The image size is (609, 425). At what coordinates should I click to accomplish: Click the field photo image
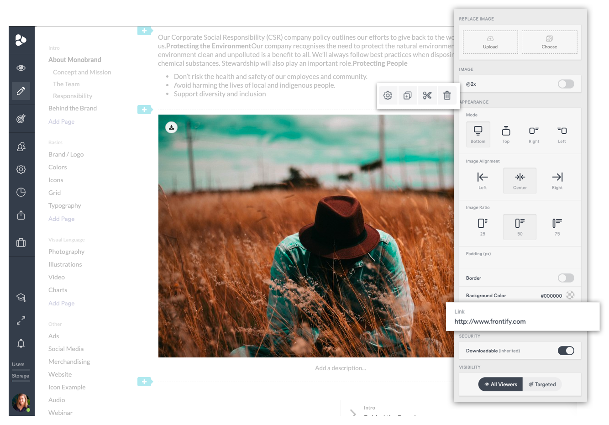coord(306,236)
